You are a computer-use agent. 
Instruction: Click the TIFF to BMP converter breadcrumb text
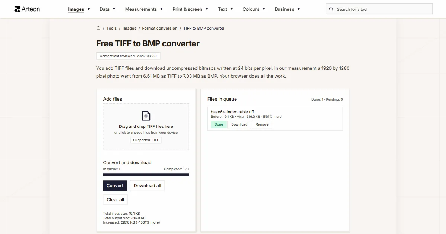(x=204, y=28)
